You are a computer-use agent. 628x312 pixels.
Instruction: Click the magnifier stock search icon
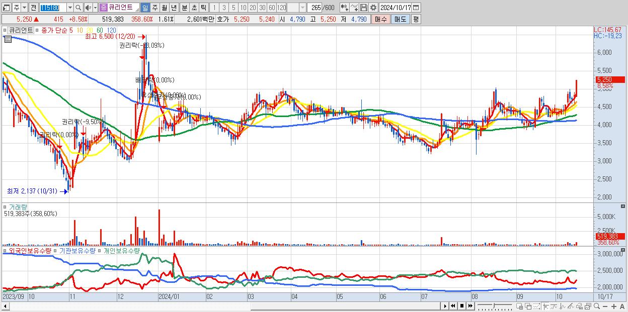(78, 8)
